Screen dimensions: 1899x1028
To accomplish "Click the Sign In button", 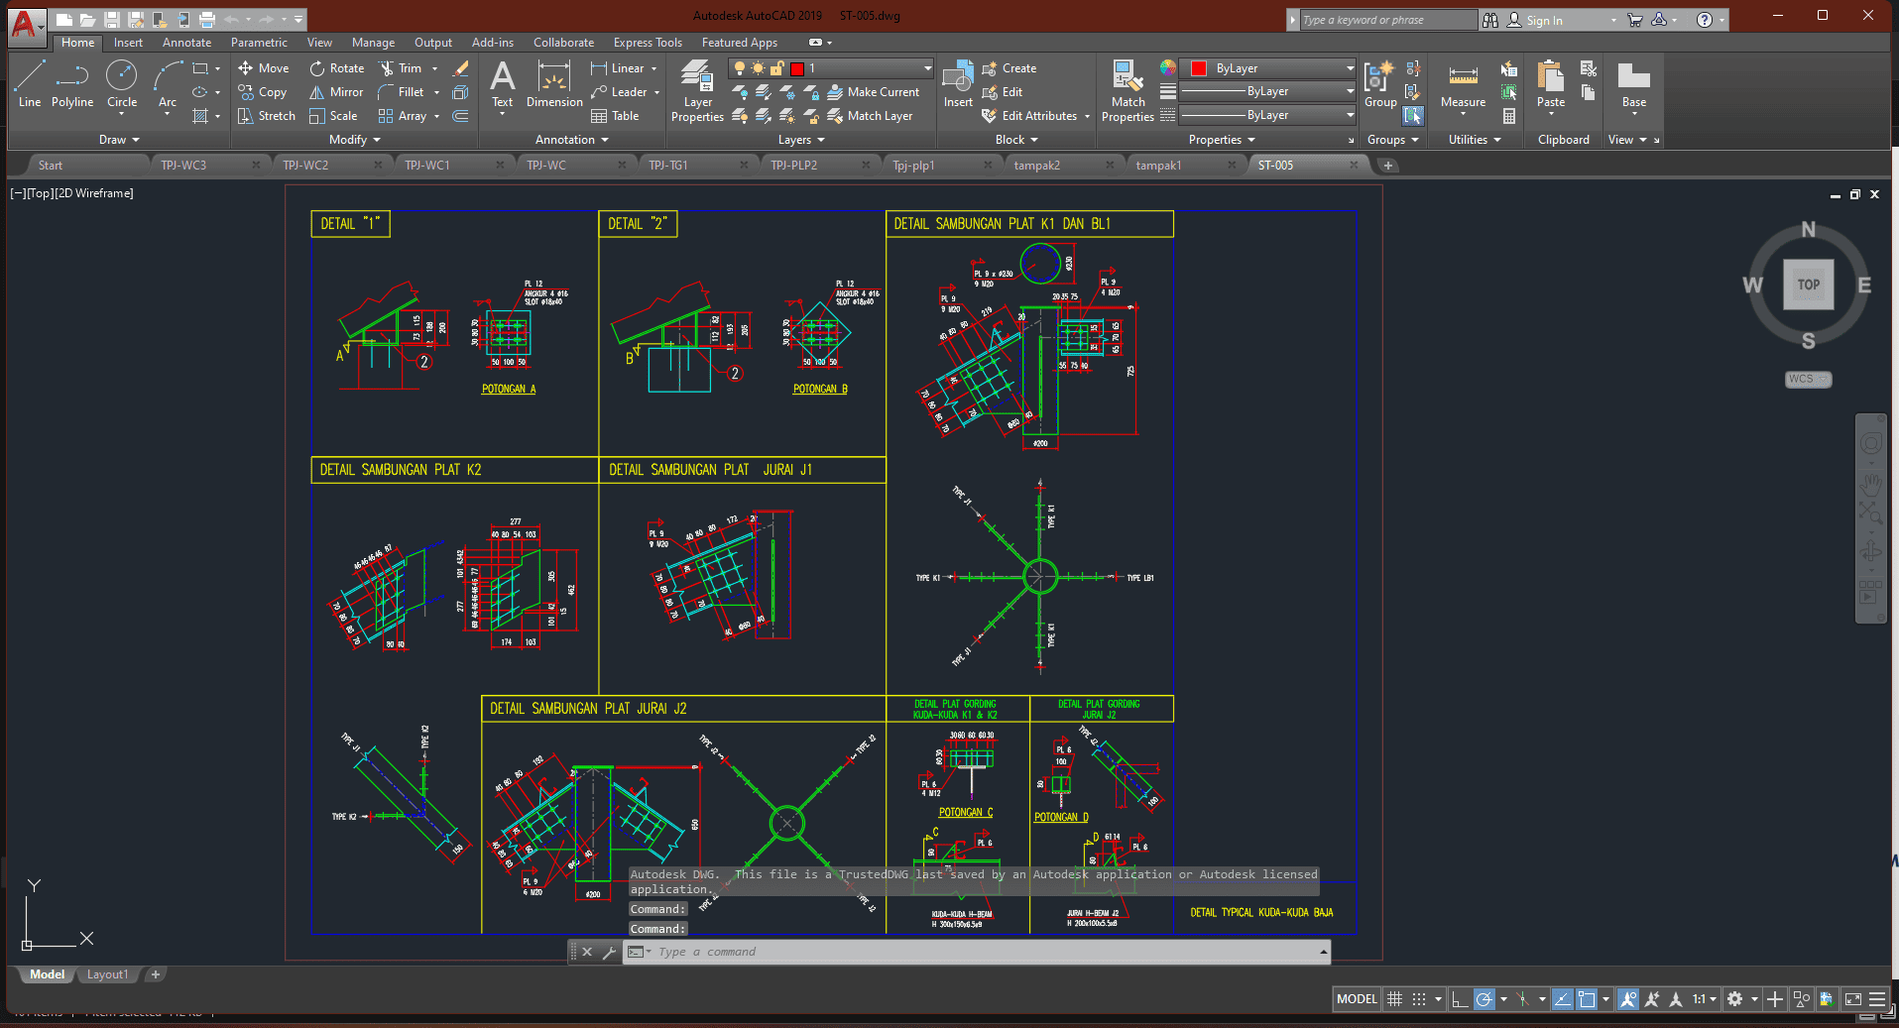I will pyautogui.click(x=1543, y=20).
